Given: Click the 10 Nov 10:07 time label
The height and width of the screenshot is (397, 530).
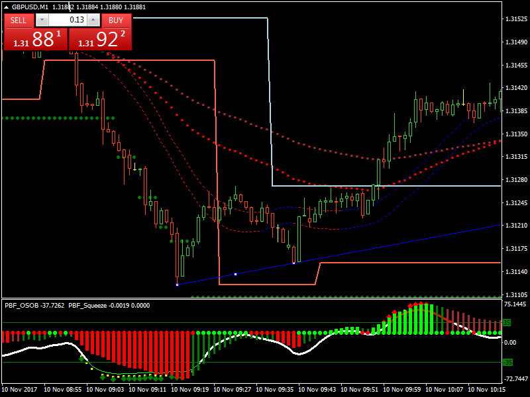Looking at the screenshot, I should (x=444, y=390).
